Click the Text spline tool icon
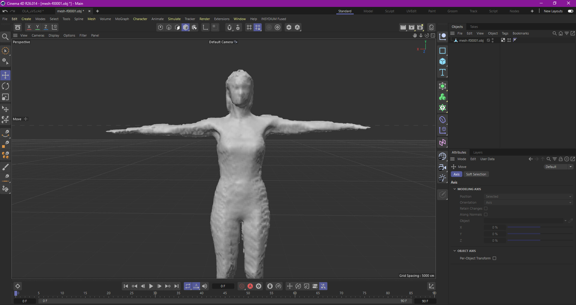 tap(442, 72)
